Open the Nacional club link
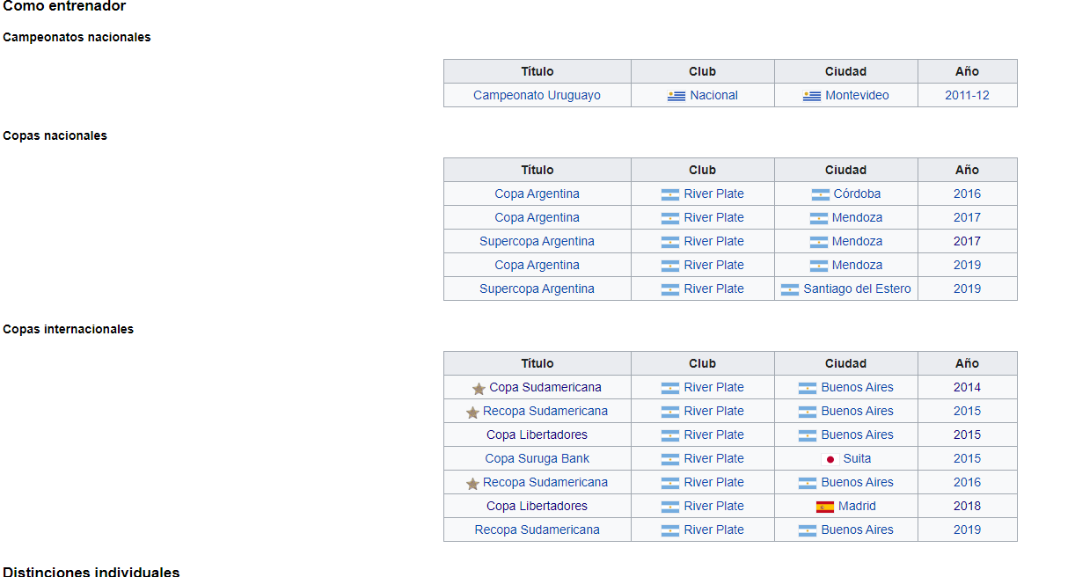 point(713,95)
